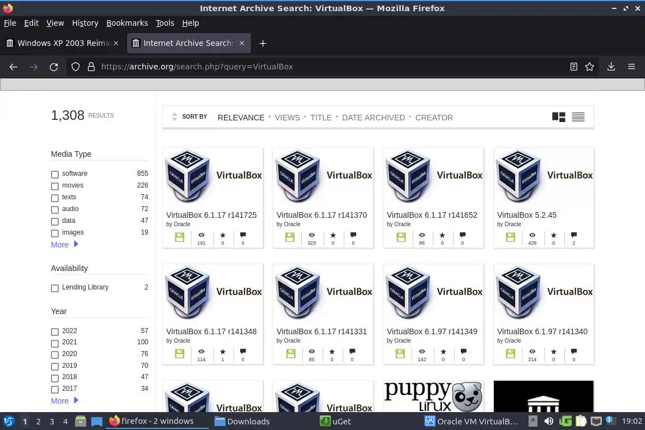Open the taskbar start menu icon
Screen dimensions: 645x430
coord(9,422)
